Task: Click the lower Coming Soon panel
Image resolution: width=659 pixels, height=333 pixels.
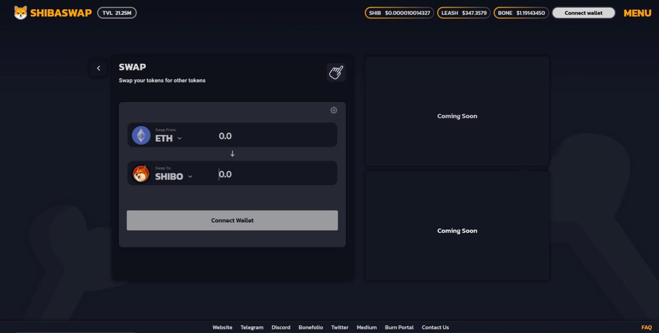Action: tap(457, 226)
